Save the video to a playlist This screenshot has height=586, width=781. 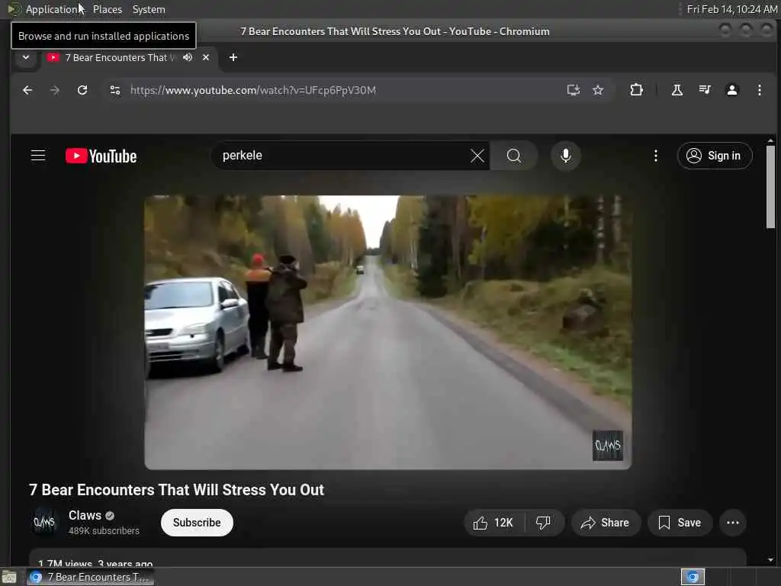click(680, 523)
